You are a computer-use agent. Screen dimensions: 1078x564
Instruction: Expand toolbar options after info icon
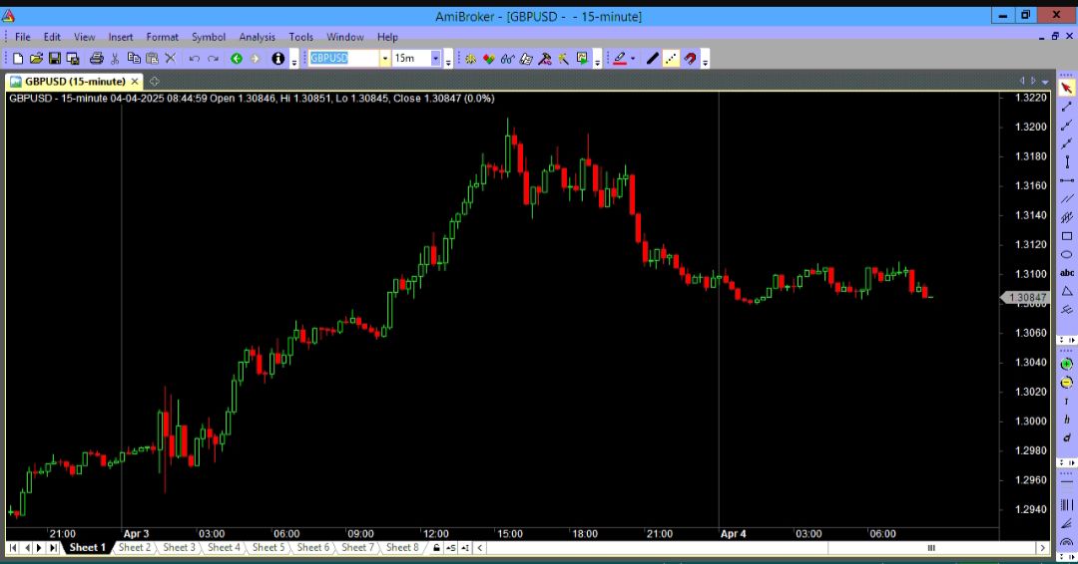click(x=294, y=61)
